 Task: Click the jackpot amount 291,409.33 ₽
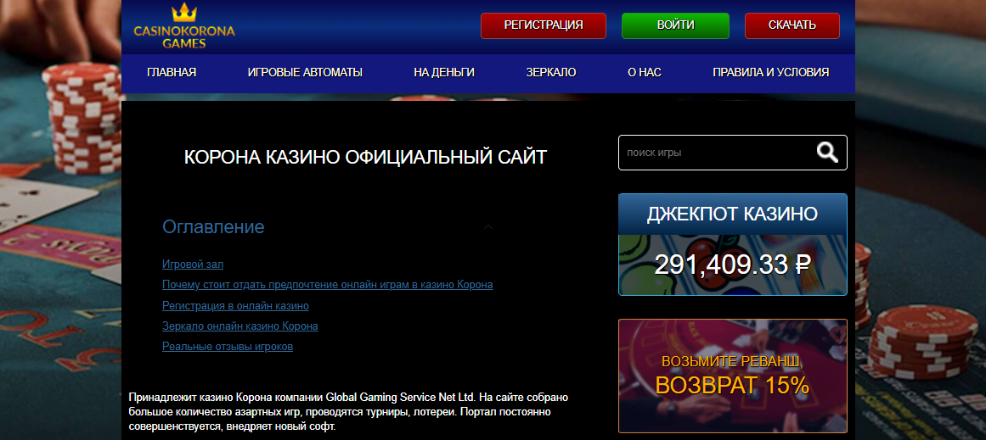point(733,265)
